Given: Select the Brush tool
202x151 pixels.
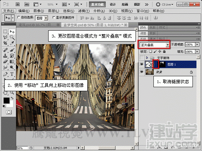Looking at the screenshot, I should (12, 50).
